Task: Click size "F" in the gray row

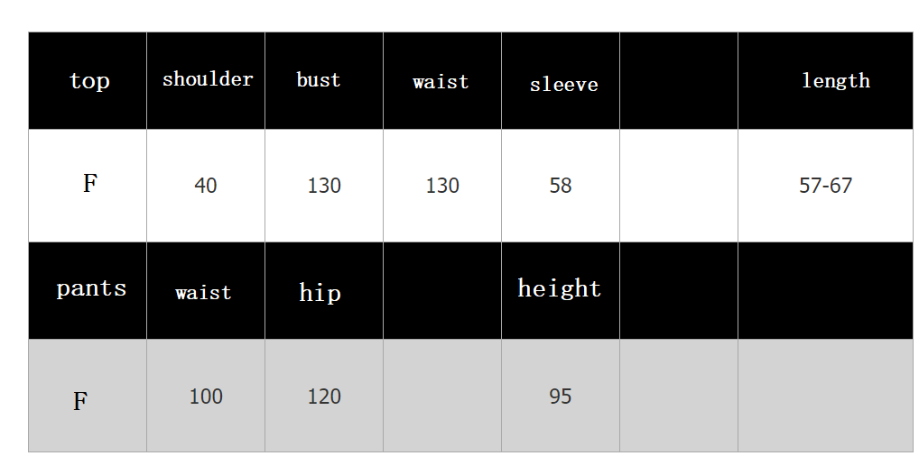Action: (80, 401)
